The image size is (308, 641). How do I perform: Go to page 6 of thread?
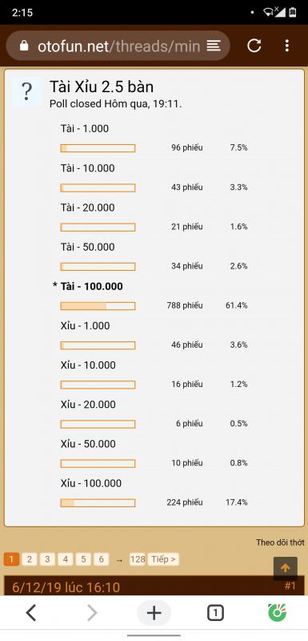pyautogui.click(x=101, y=559)
